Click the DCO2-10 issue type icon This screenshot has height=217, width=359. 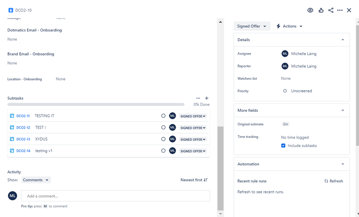click(10, 10)
